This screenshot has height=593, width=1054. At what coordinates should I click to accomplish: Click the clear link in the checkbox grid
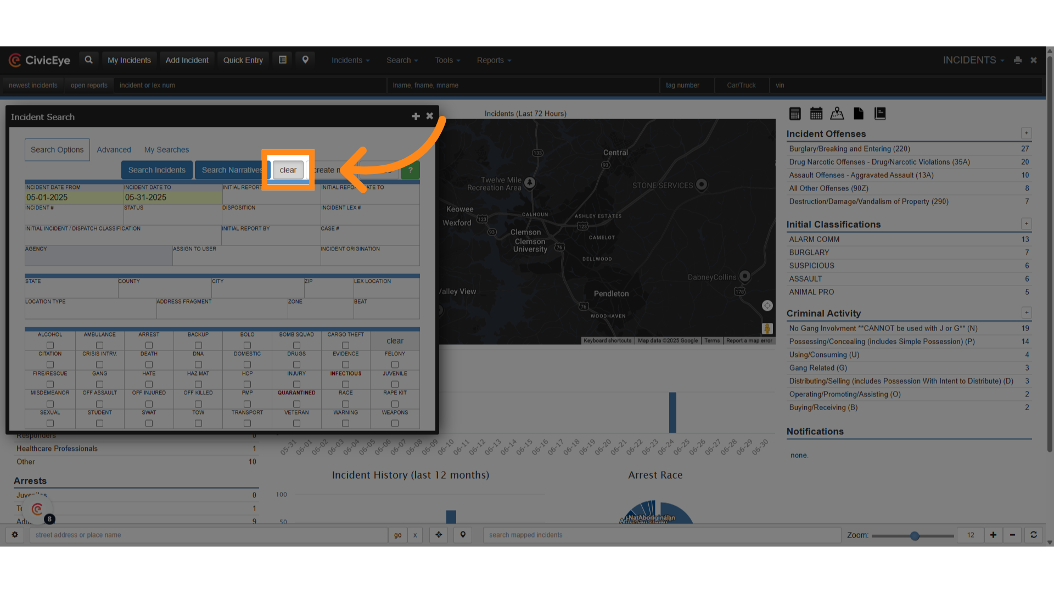[x=395, y=341]
